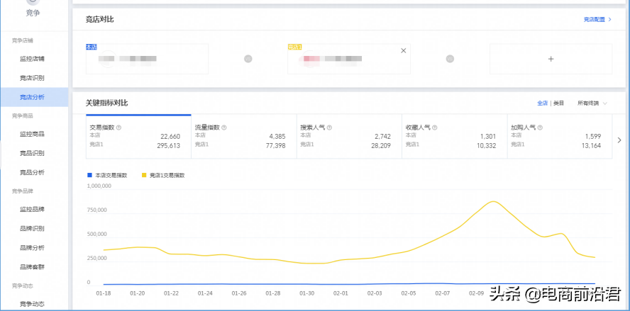Click the 本店 store card
Image resolution: width=630 pixels, height=311 pixels.
[147, 59]
